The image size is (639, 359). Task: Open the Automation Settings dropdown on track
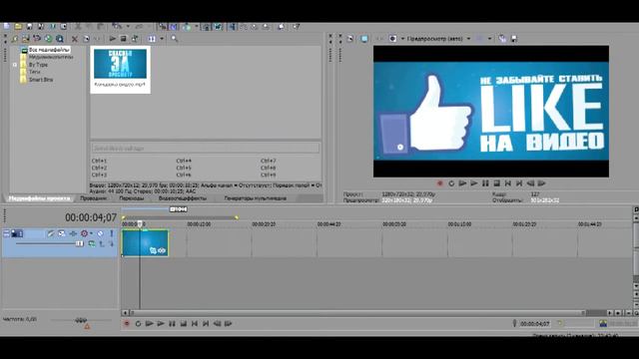[91, 233]
